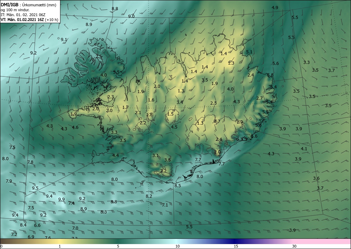
Task: Pick the yellow segment of the color bar
Action: pos(59,241)
